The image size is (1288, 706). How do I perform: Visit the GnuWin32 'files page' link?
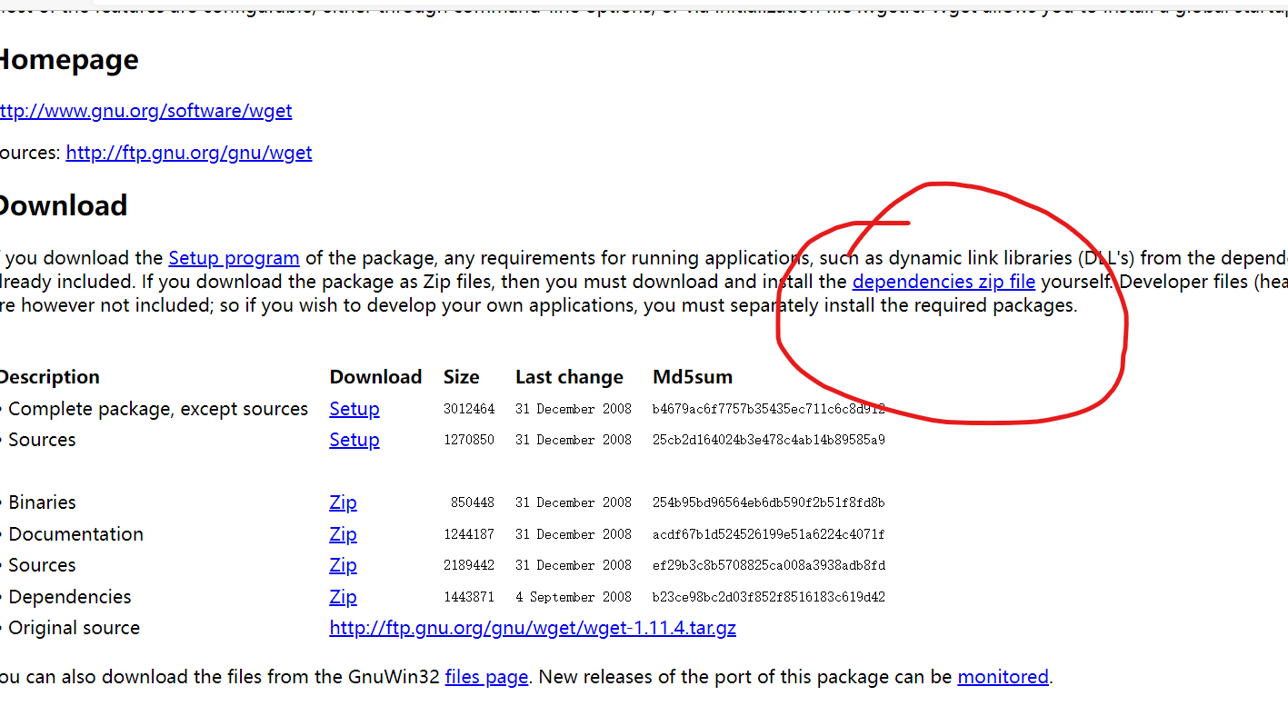point(486,677)
